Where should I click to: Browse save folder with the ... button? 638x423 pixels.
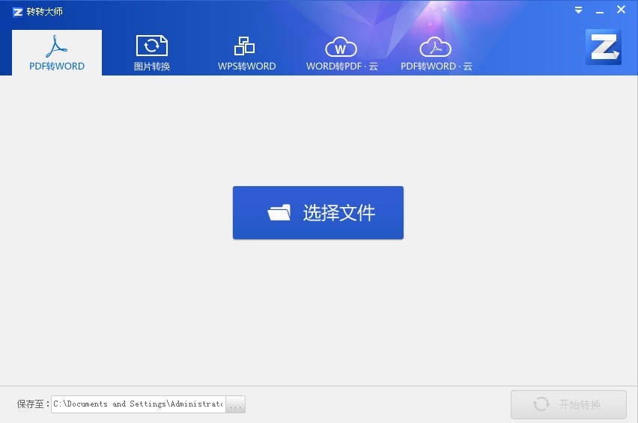click(x=236, y=404)
